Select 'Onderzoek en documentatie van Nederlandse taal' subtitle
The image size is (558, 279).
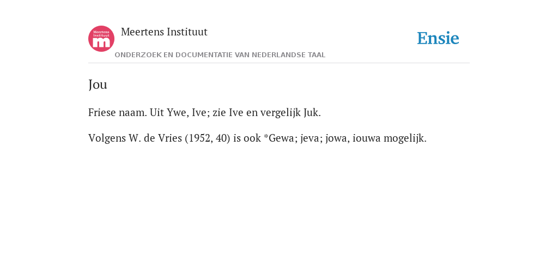point(220,55)
